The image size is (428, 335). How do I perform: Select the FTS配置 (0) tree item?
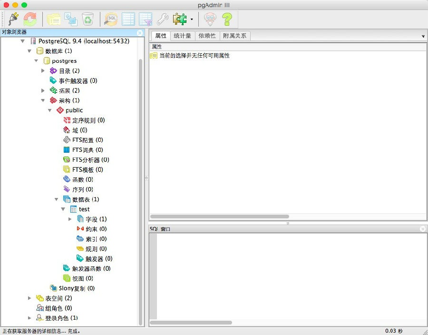click(83, 140)
